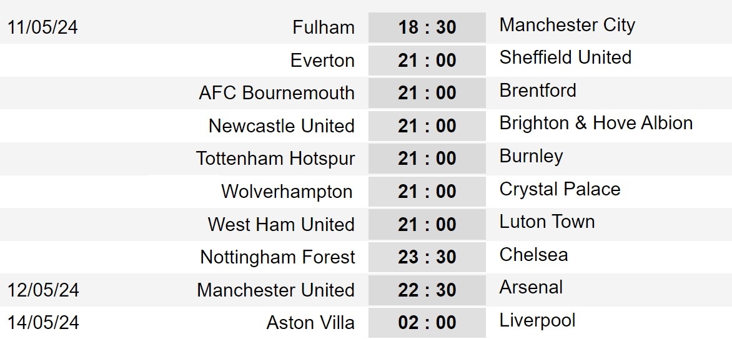This screenshot has height=339, width=732.
Task: Select AFC Bournemouth team name
Action: tap(277, 93)
